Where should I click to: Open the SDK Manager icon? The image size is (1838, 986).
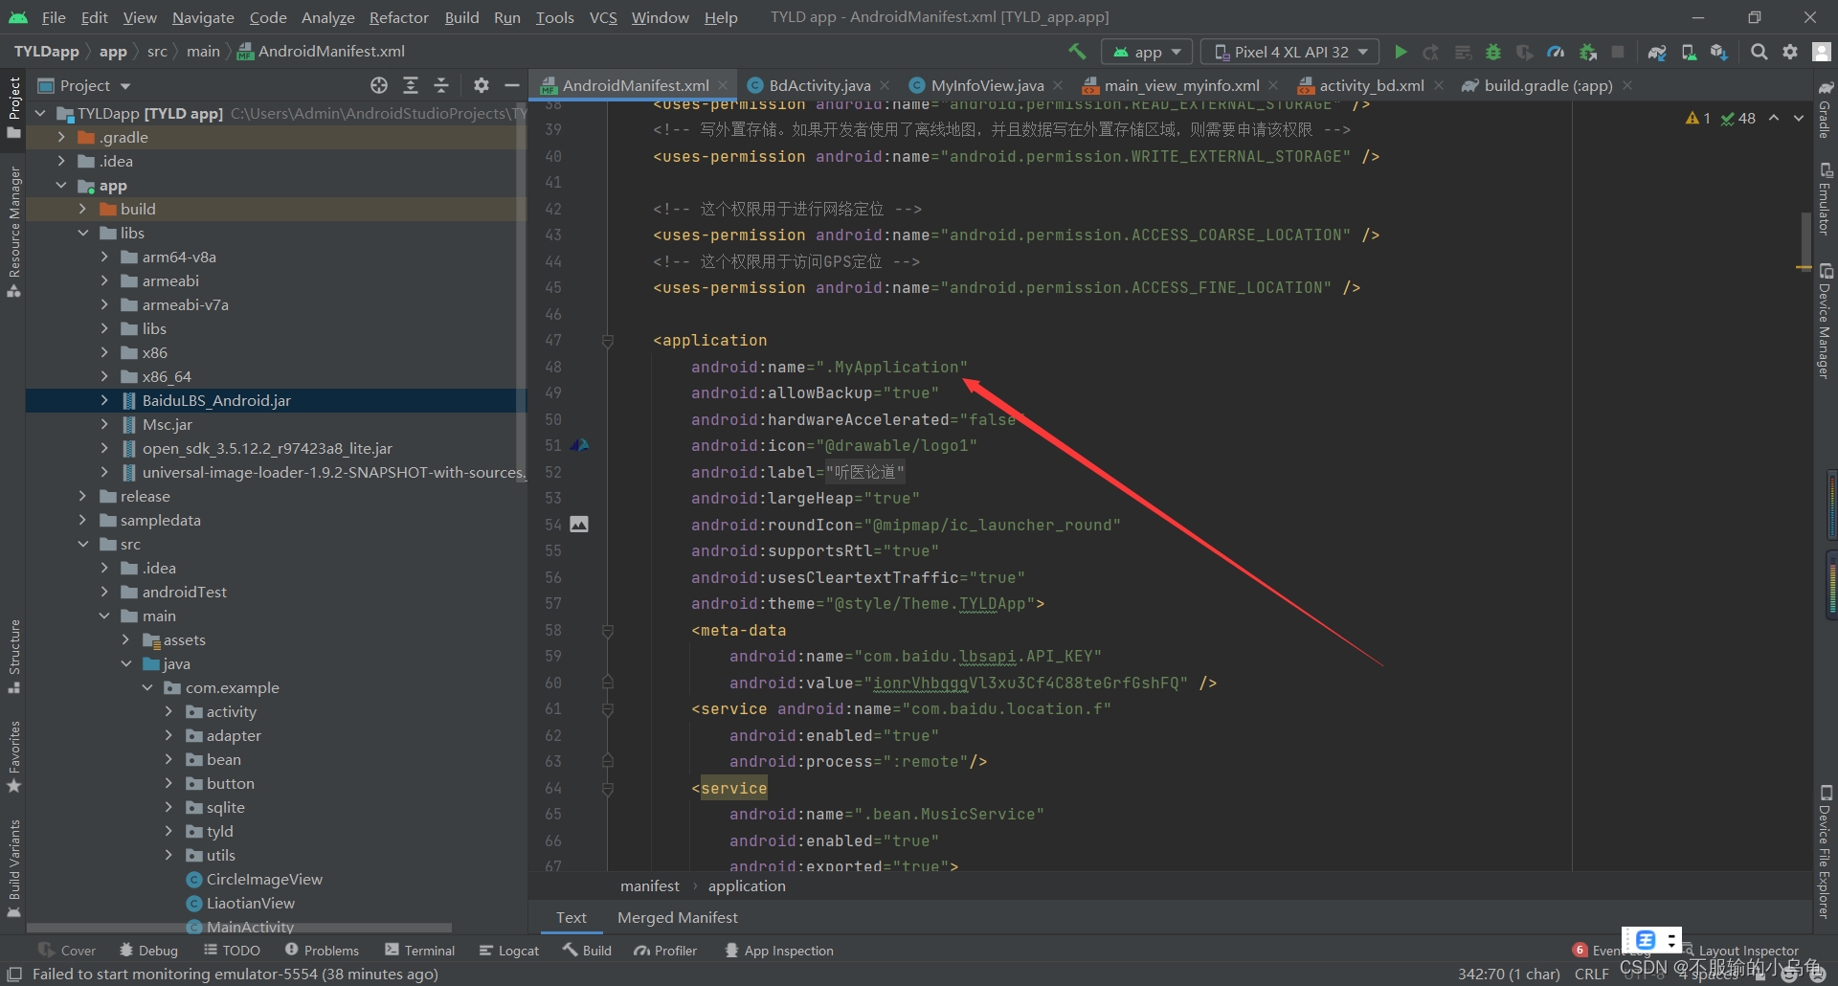pos(1719,52)
